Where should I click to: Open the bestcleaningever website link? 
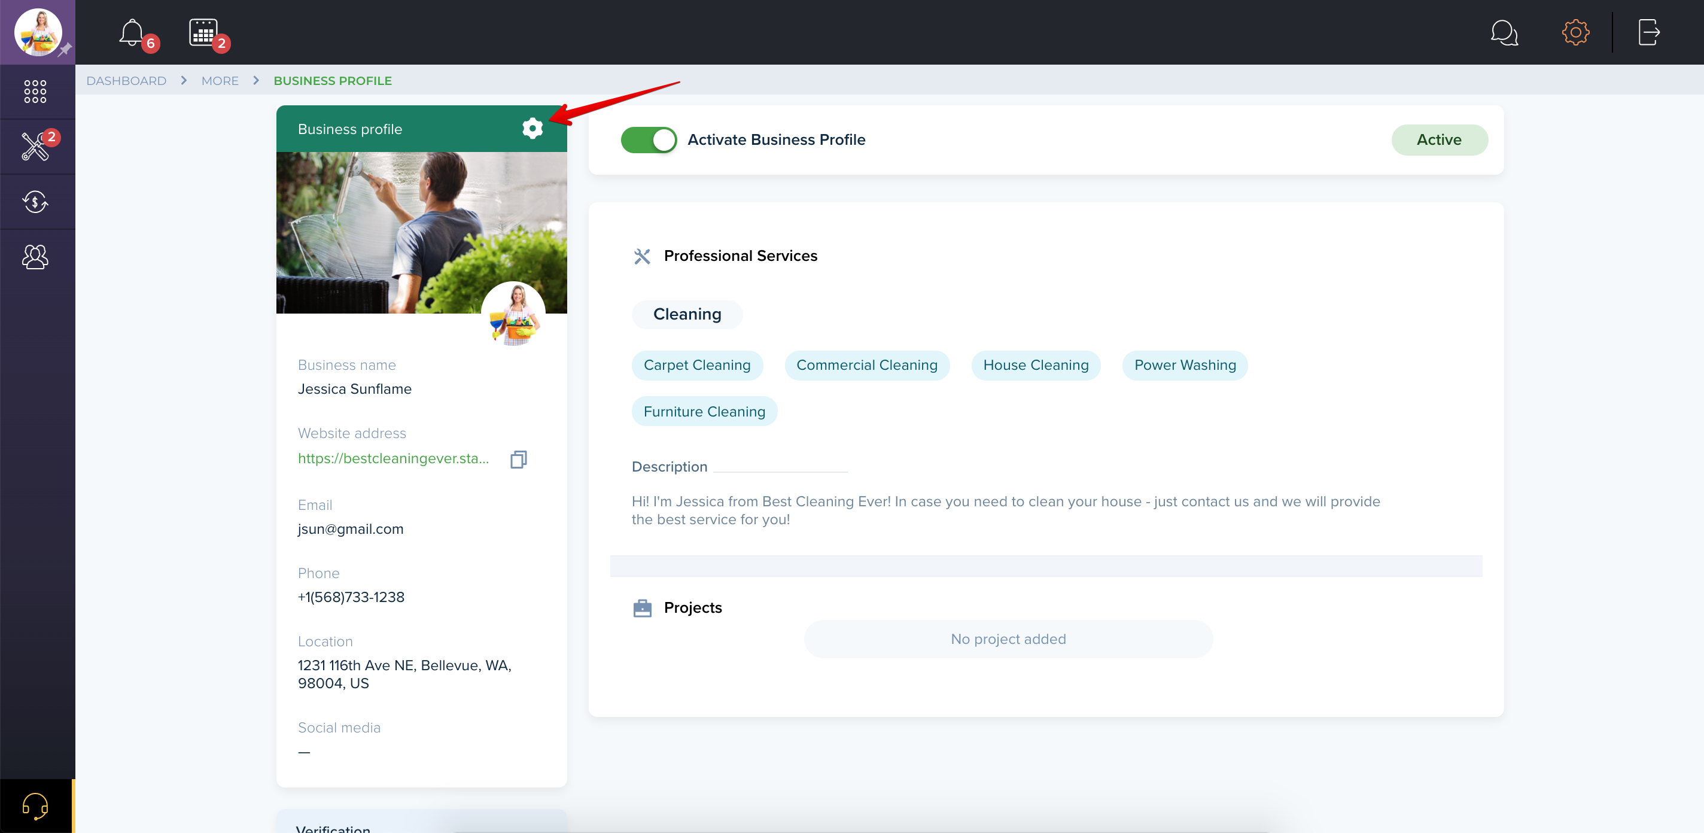(393, 458)
